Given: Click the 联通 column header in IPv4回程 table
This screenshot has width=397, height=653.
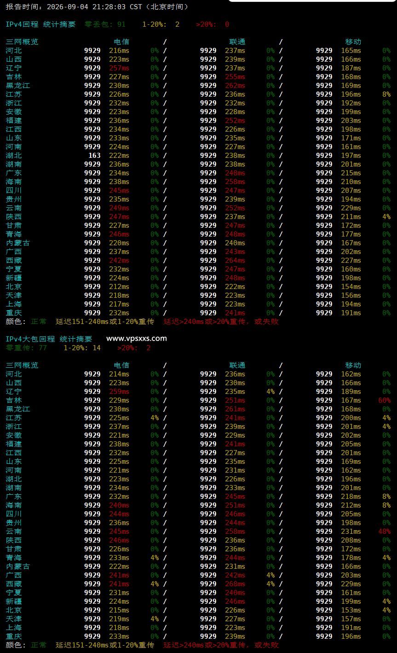Looking at the screenshot, I should (237, 42).
